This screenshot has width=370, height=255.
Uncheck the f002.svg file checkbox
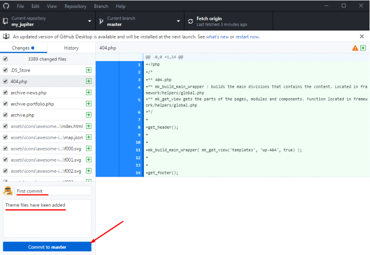click(x=5, y=171)
